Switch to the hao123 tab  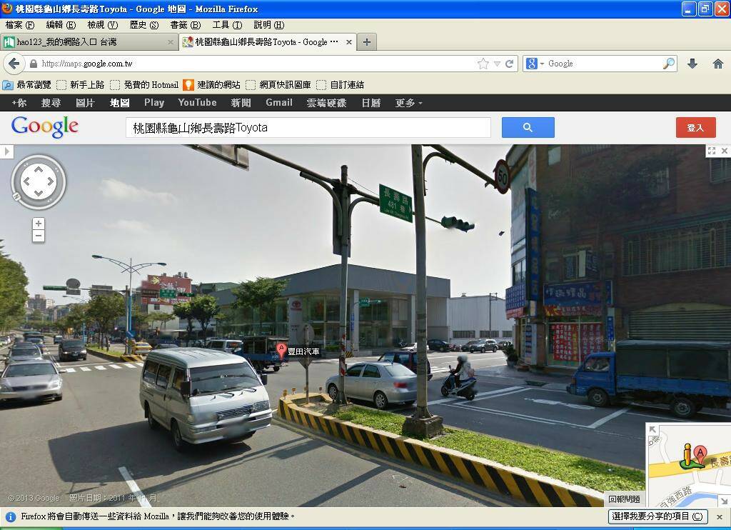89,42
